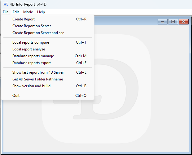Open Local reports compare
The width and height of the screenshot is (192, 155).
31,42
